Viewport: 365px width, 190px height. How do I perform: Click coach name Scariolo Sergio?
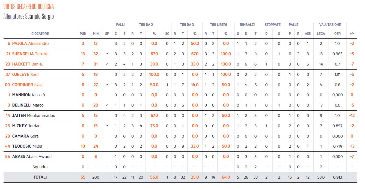tap(39, 17)
